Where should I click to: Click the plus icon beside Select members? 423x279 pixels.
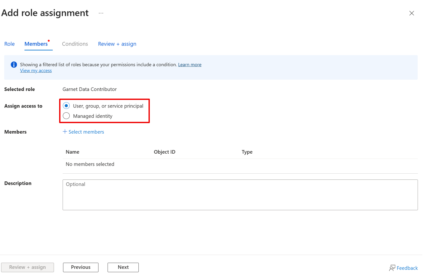click(x=65, y=131)
